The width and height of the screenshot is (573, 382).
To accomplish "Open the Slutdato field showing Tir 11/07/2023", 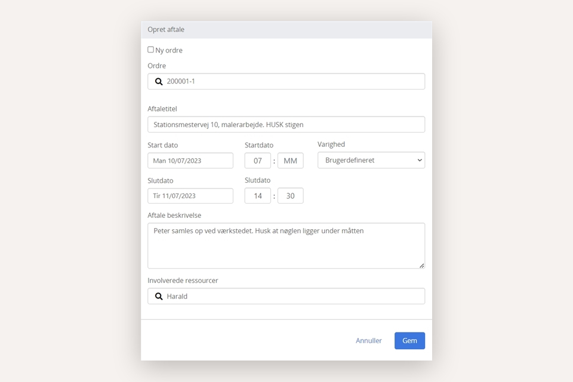I will (190, 196).
